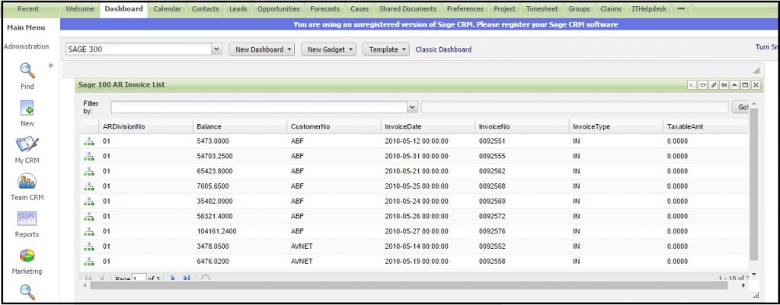Click the vertical scrollbar of invoice list

pos(753,184)
